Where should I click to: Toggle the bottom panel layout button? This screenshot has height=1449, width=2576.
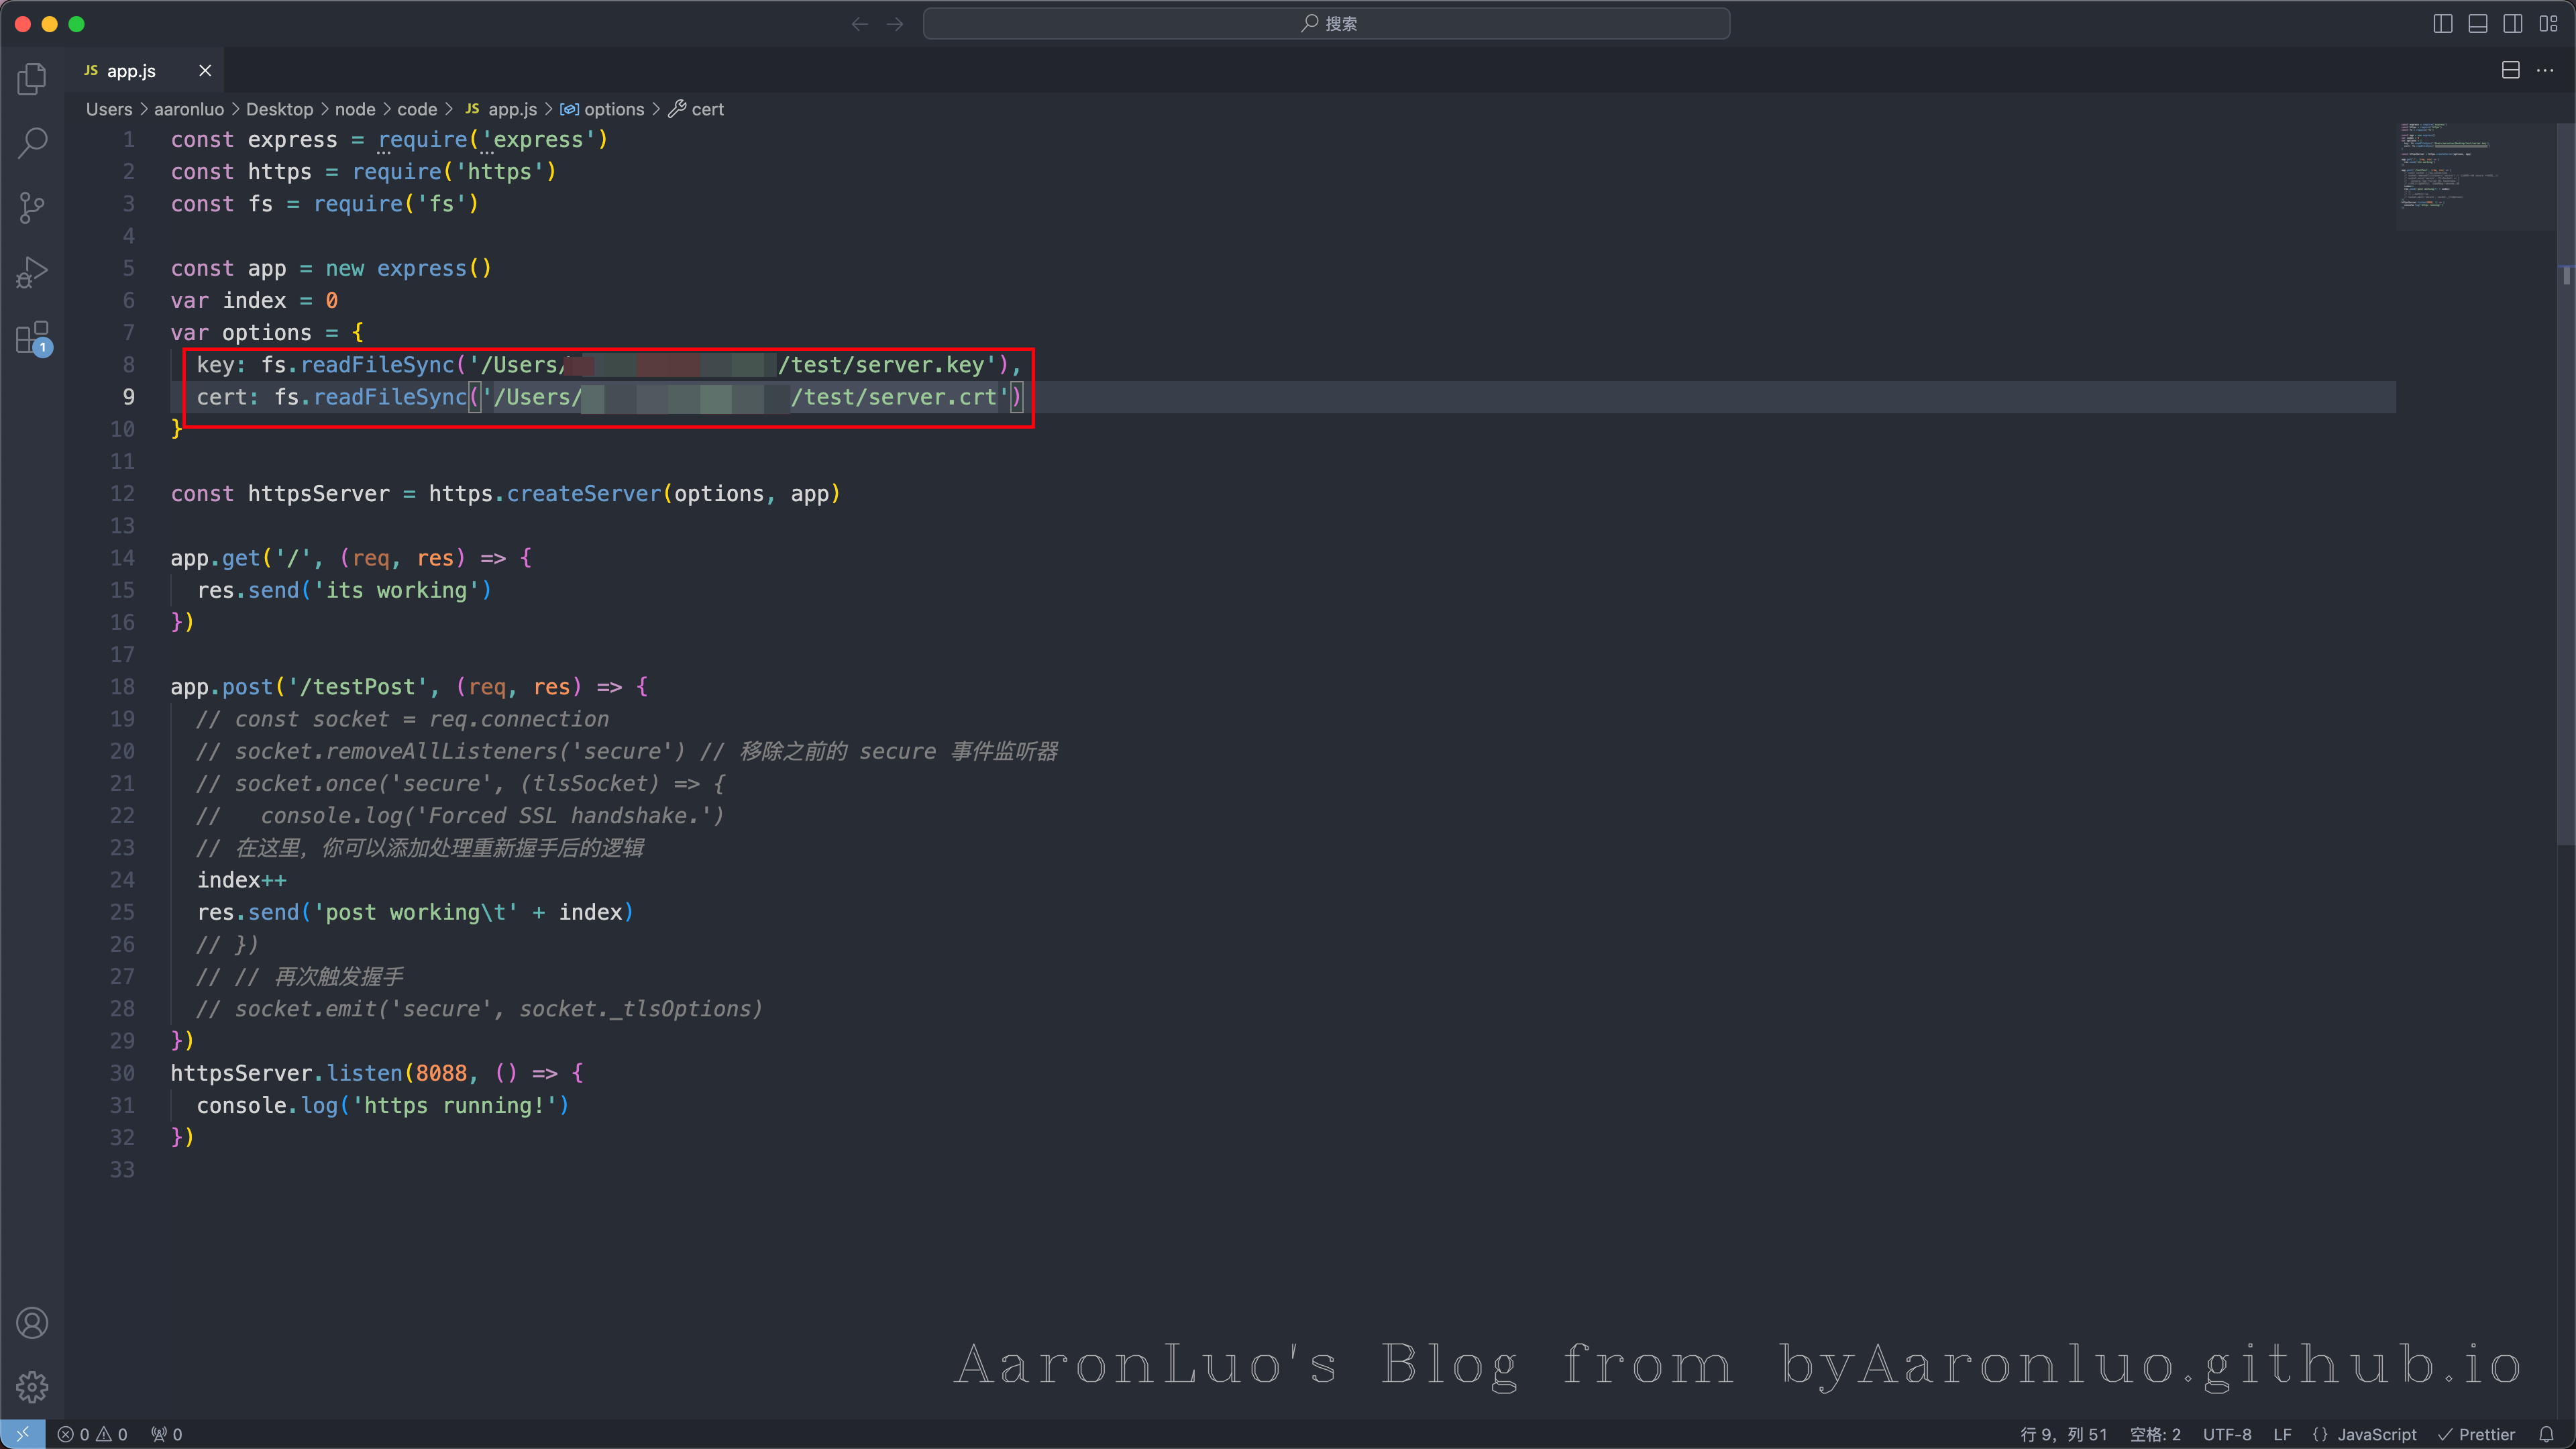coord(2478,24)
